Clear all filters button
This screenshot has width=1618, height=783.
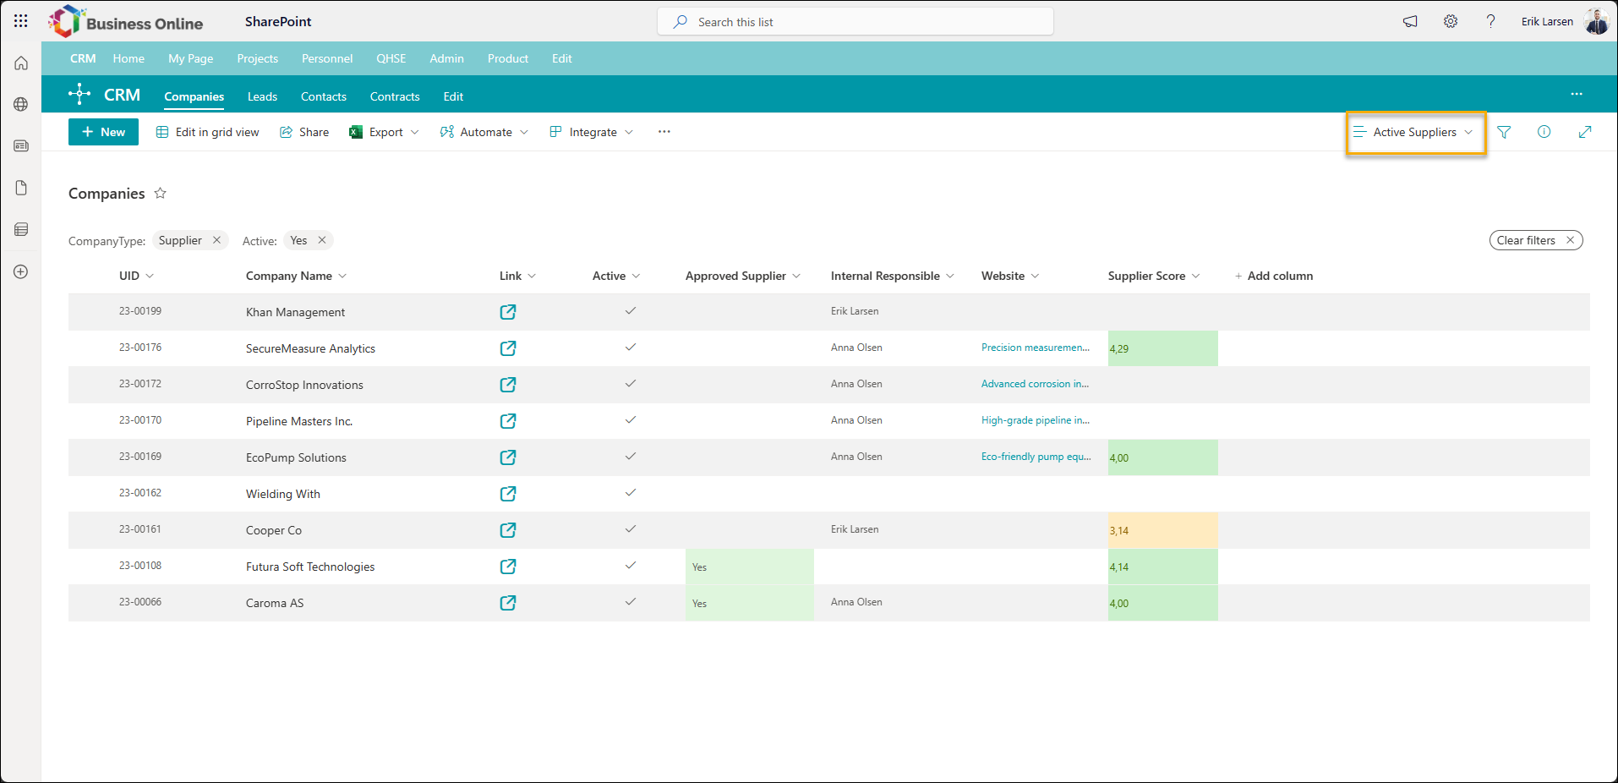1536,240
